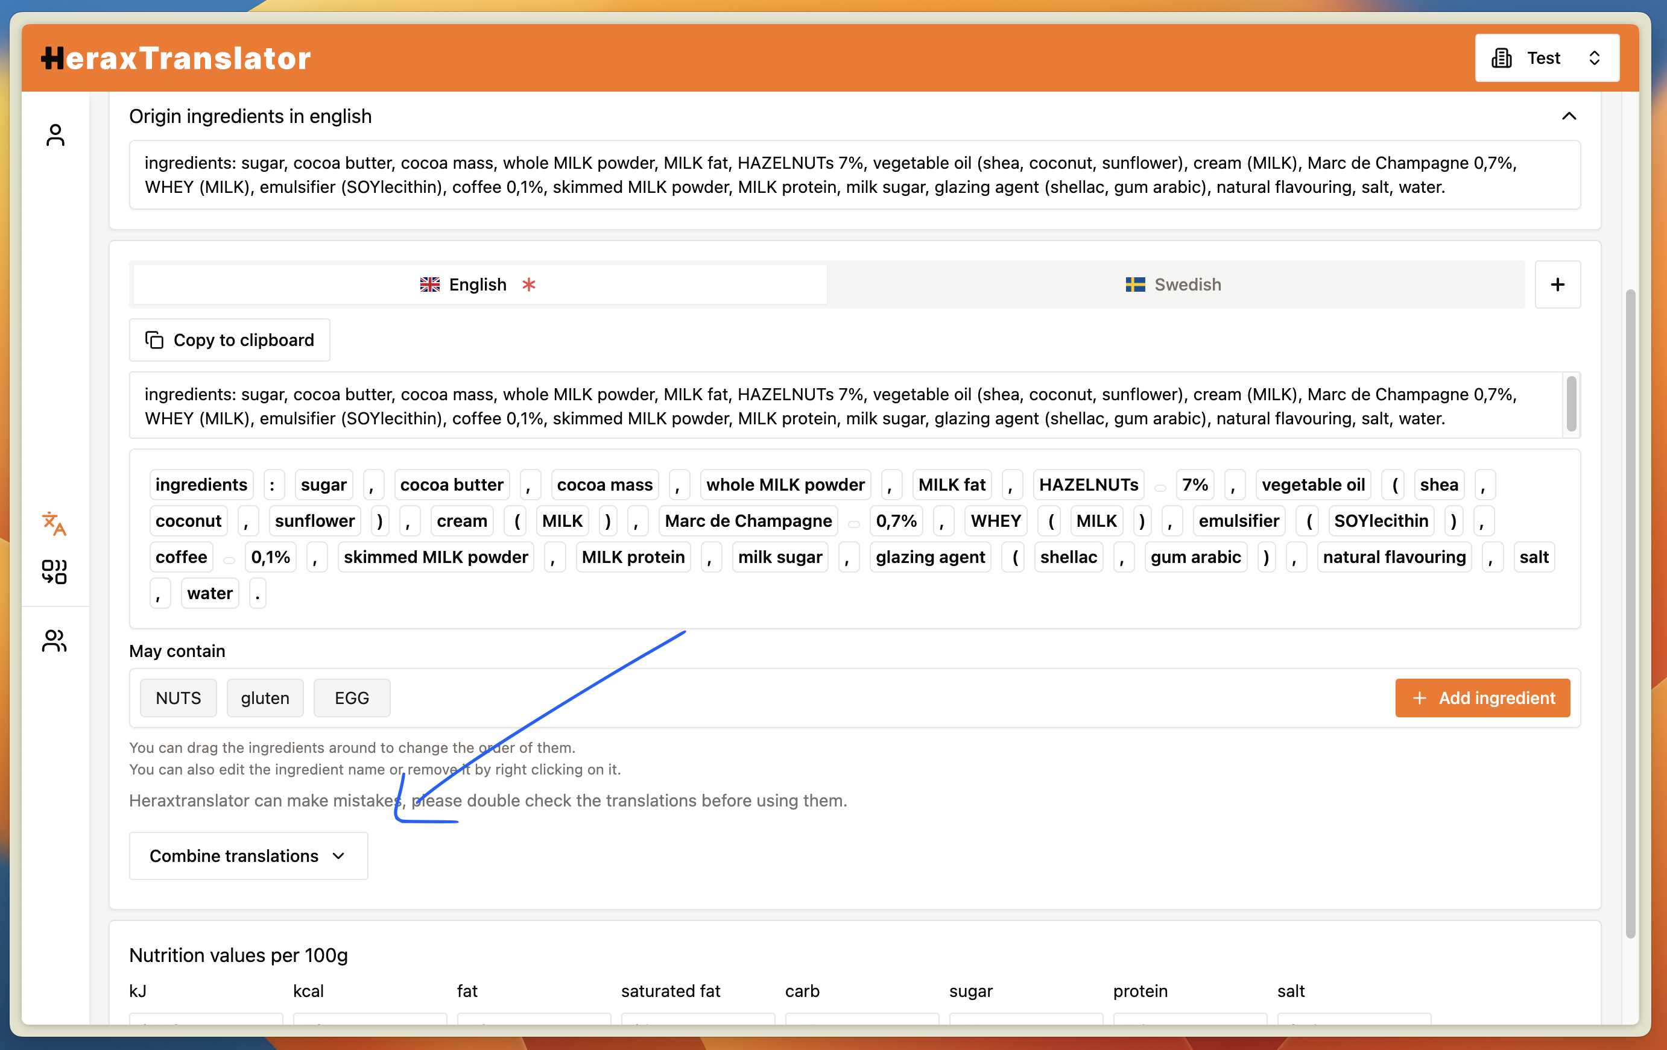The image size is (1667, 1050).
Task: Toggle the EGG may-contain ingredient
Action: click(352, 697)
